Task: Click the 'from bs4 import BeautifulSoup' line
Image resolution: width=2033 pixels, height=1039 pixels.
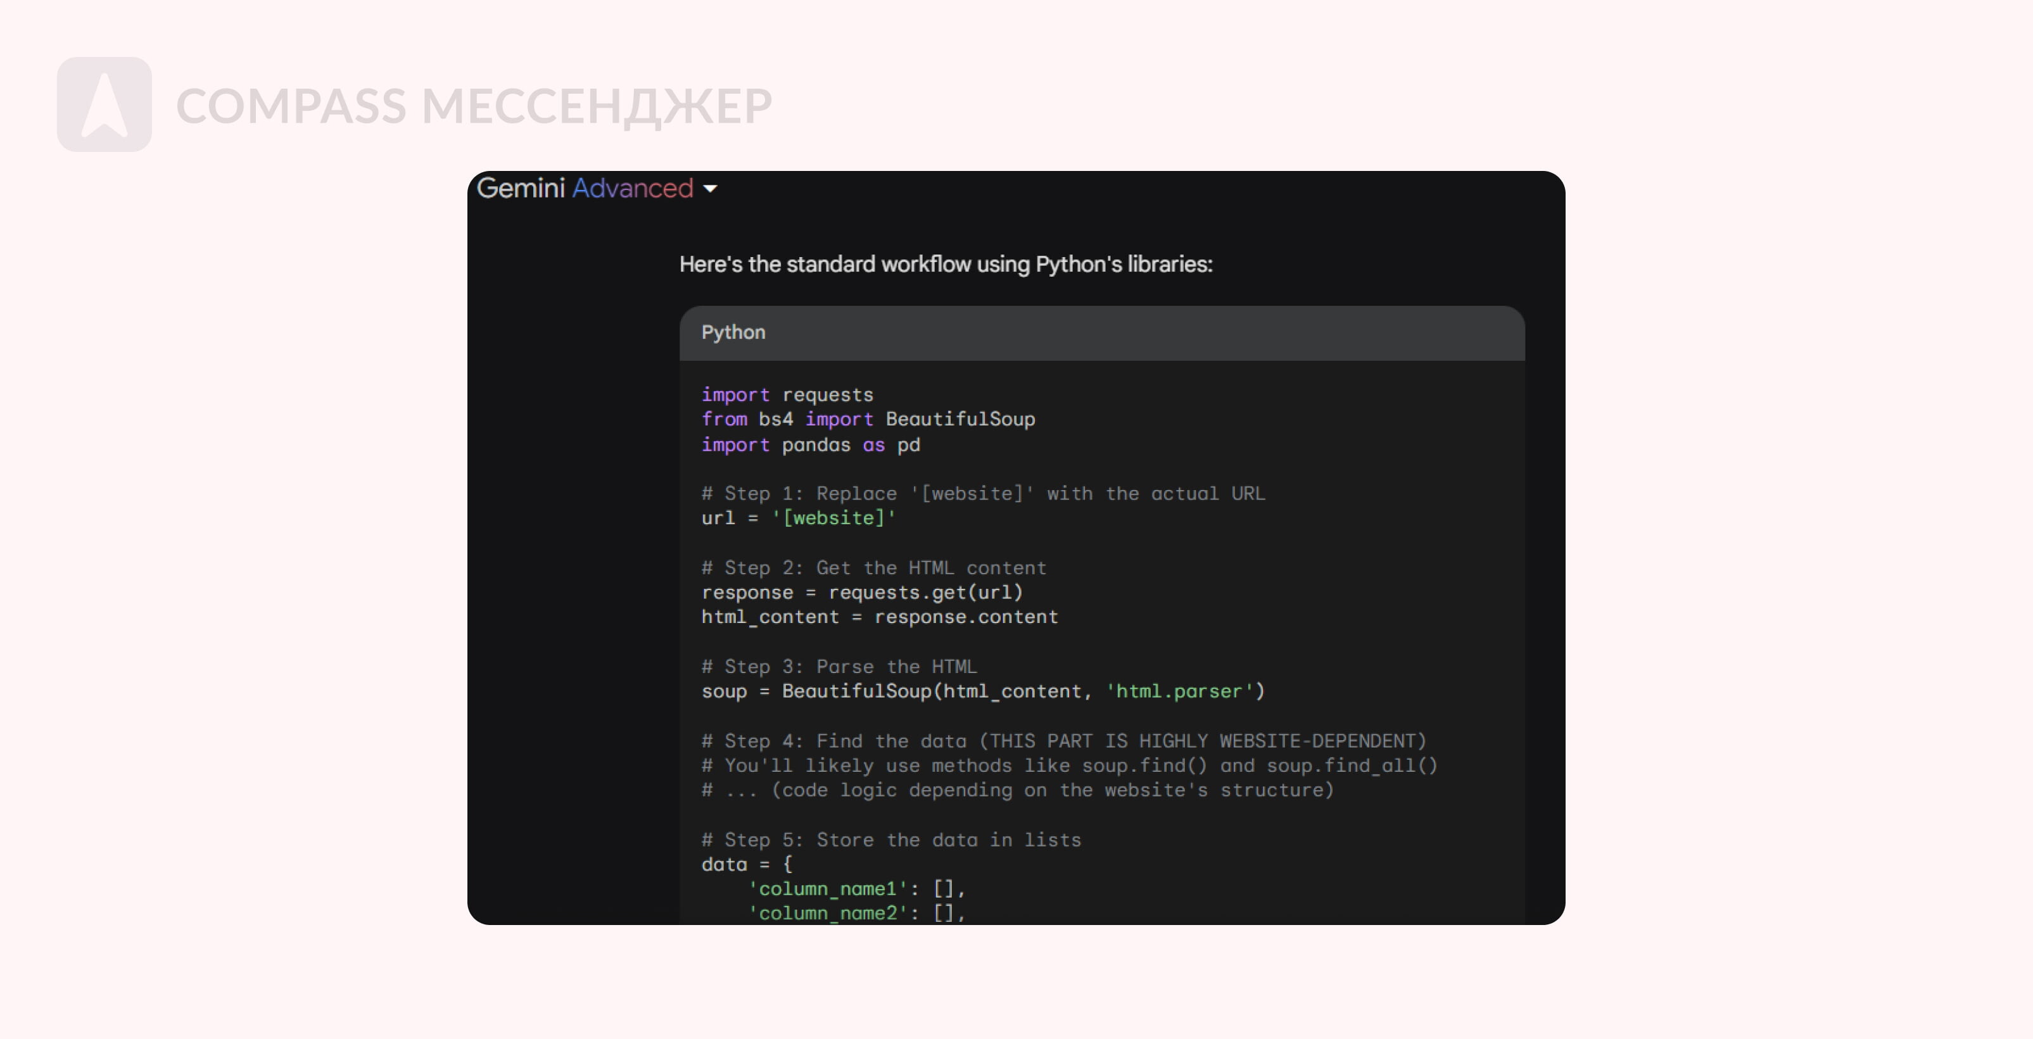Action: (868, 419)
